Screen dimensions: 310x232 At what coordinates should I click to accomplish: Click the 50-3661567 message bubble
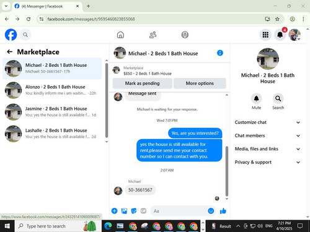pos(140,190)
